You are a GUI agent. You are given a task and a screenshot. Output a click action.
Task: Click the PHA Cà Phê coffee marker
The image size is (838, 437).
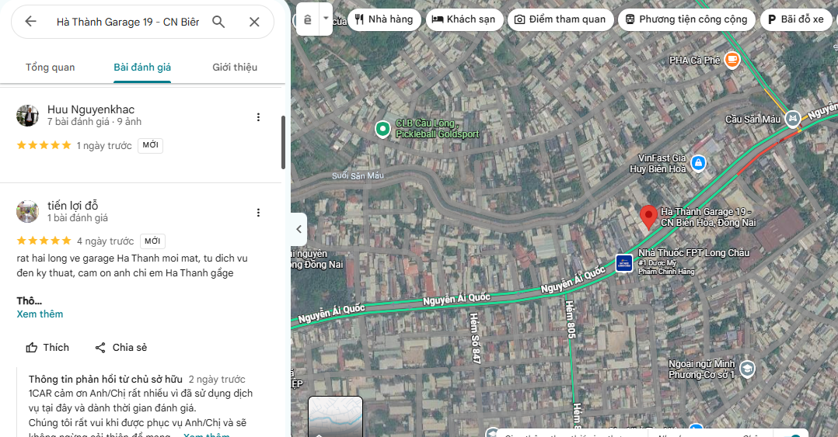pyautogui.click(x=732, y=60)
